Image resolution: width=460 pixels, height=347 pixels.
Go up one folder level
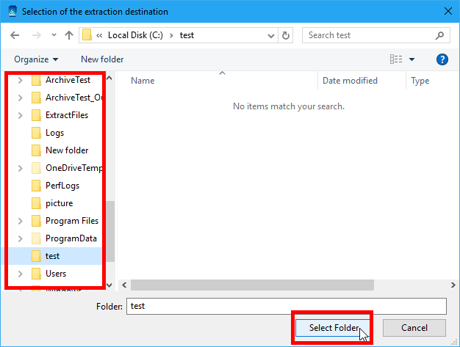click(69, 35)
